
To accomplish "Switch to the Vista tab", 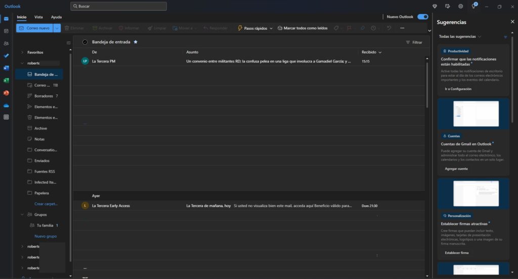I will tap(38, 17).
